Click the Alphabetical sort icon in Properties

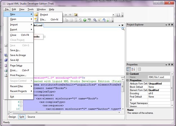133,69
